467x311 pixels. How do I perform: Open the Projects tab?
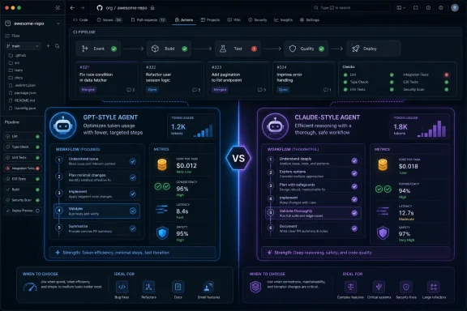click(210, 20)
